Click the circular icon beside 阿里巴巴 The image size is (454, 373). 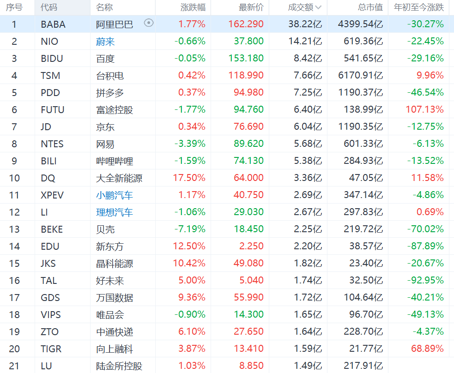pyautogui.click(x=149, y=23)
